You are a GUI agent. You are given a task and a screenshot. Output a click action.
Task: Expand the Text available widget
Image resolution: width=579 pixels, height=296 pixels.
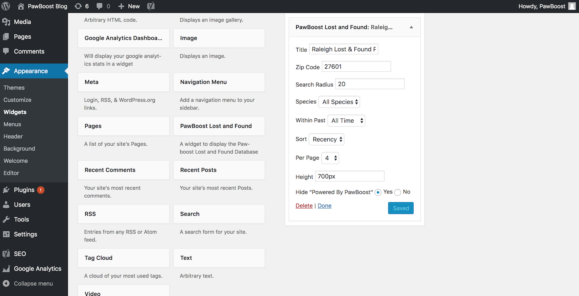click(x=219, y=258)
